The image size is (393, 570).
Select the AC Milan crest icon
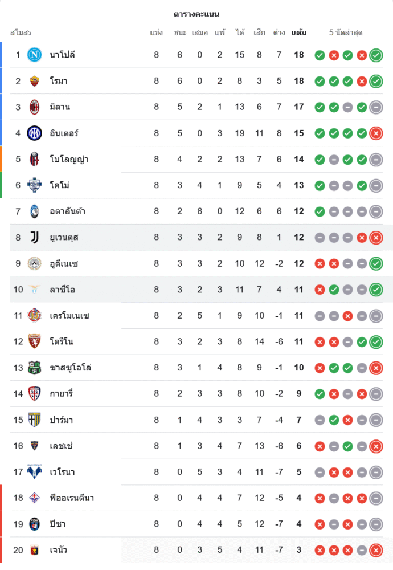point(35,107)
